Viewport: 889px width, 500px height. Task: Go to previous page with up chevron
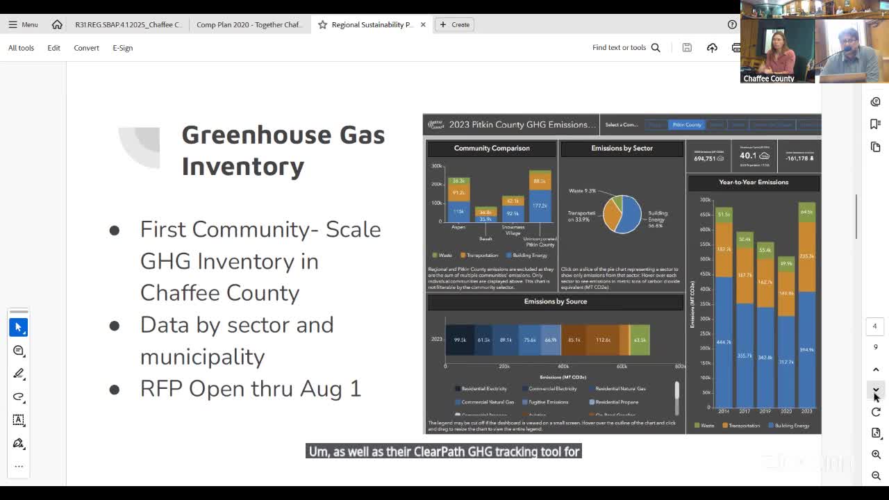[876, 369]
